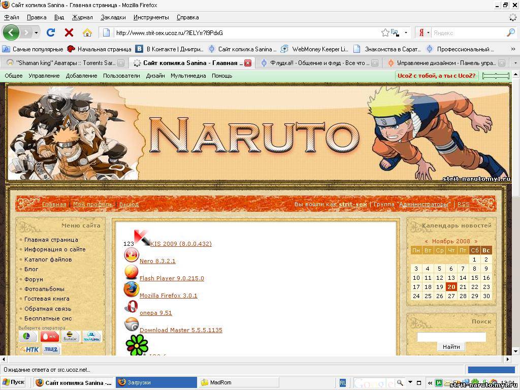Open the page identity icon in address bar
520x390 pixels.
pos(106,32)
